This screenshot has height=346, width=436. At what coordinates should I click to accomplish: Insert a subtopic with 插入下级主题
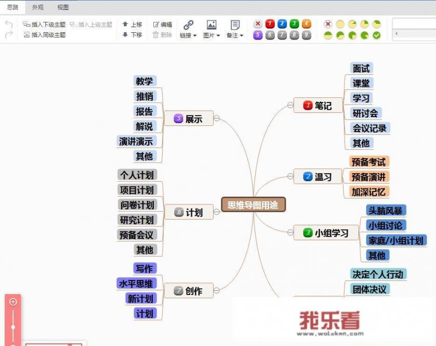(44, 24)
